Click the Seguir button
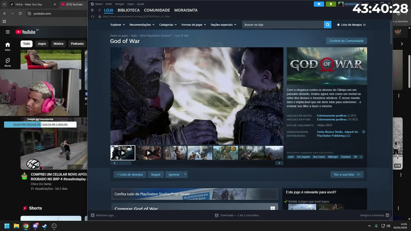The height and width of the screenshot is (231, 411). point(156,175)
